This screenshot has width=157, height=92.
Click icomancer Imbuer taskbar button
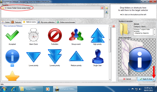tap(65, 89)
